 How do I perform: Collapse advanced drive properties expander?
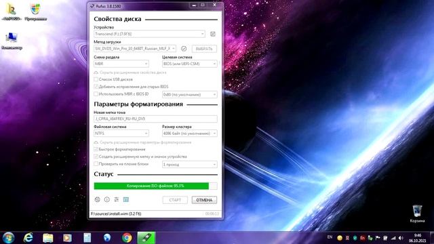click(130, 73)
